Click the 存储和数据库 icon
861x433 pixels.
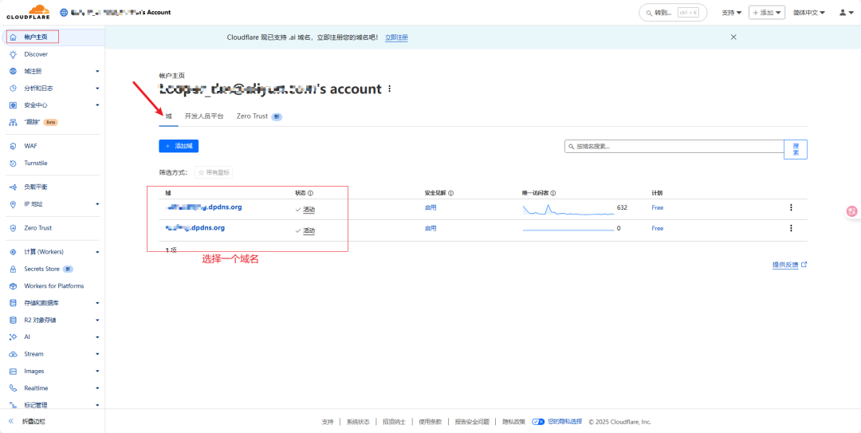14,303
